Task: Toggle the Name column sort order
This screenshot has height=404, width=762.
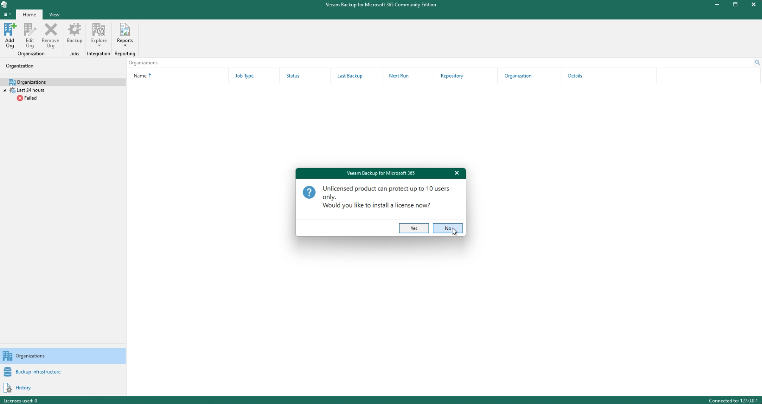Action: tap(142, 76)
